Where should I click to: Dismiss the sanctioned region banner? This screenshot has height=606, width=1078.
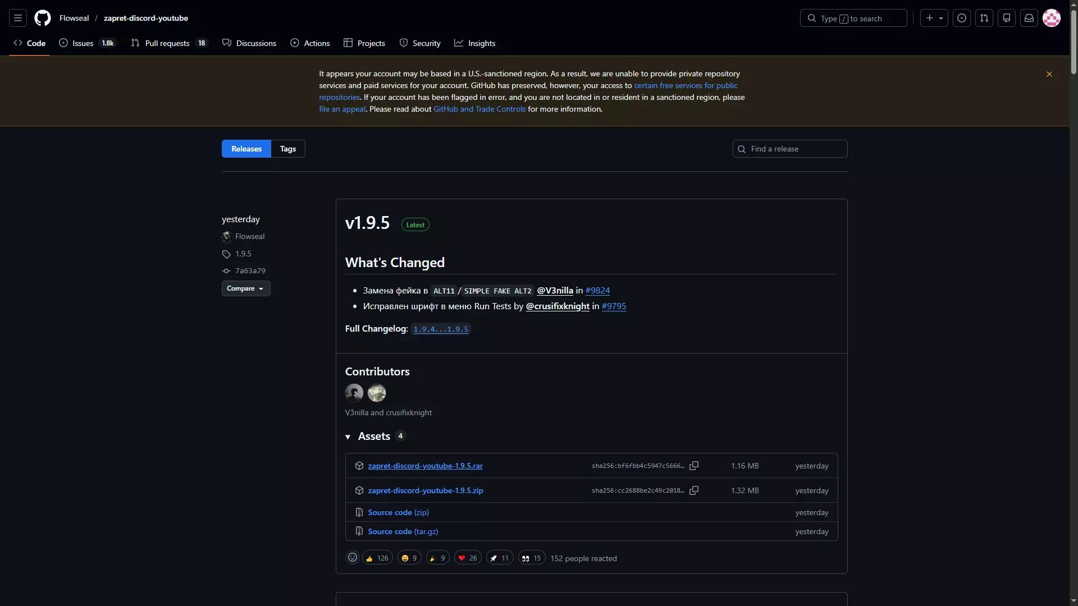[1049, 74]
